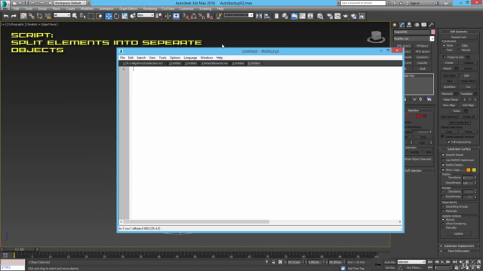Open Tools menu in MAXScript window
This screenshot has width=483, height=271.
click(162, 58)
